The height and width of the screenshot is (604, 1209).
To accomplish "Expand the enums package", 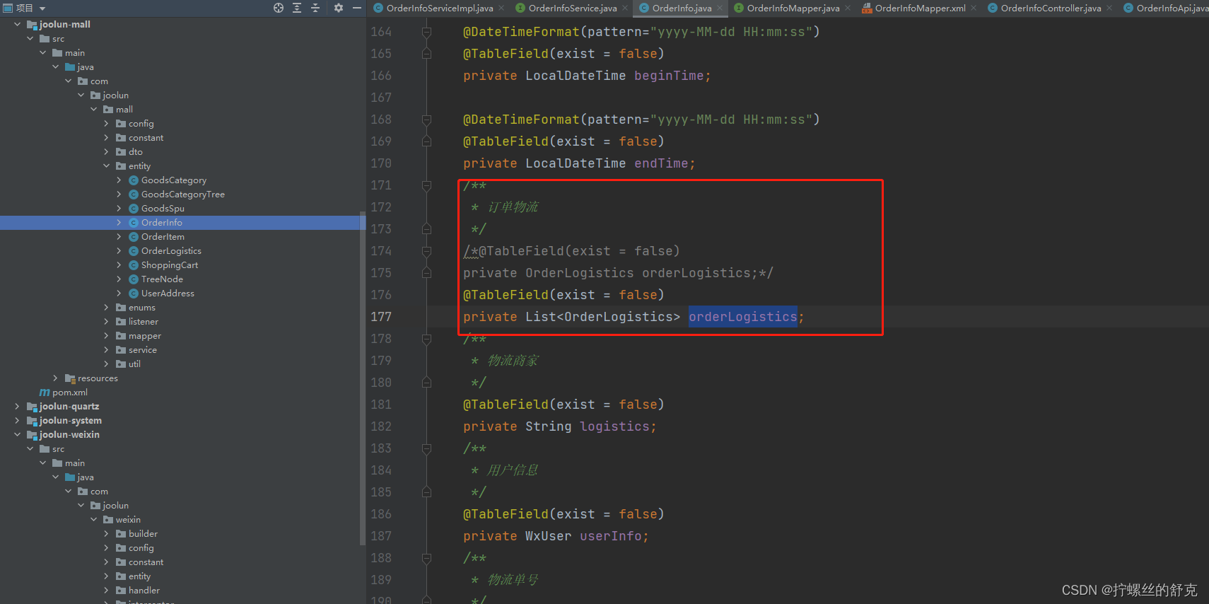I will click(x=107, y=308).
